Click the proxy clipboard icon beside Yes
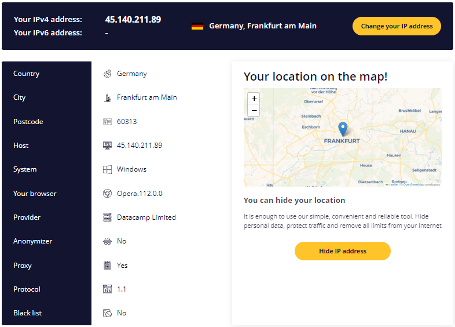455x327 pixels. click(107, 265)
